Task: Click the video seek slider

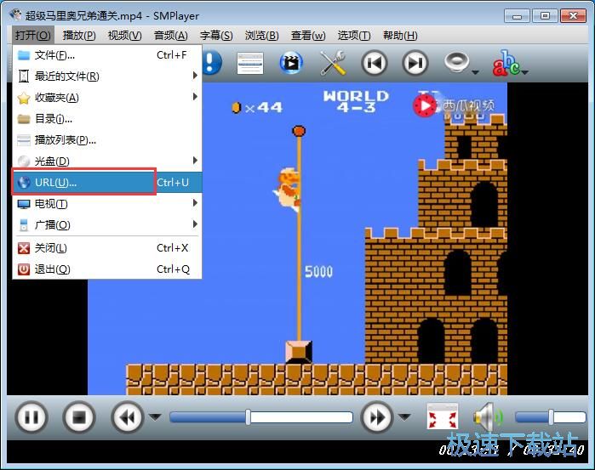Action: tap(261, 417)
